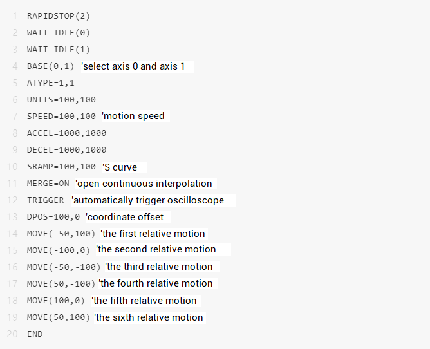Click the 'S curve' comment text

120,167
